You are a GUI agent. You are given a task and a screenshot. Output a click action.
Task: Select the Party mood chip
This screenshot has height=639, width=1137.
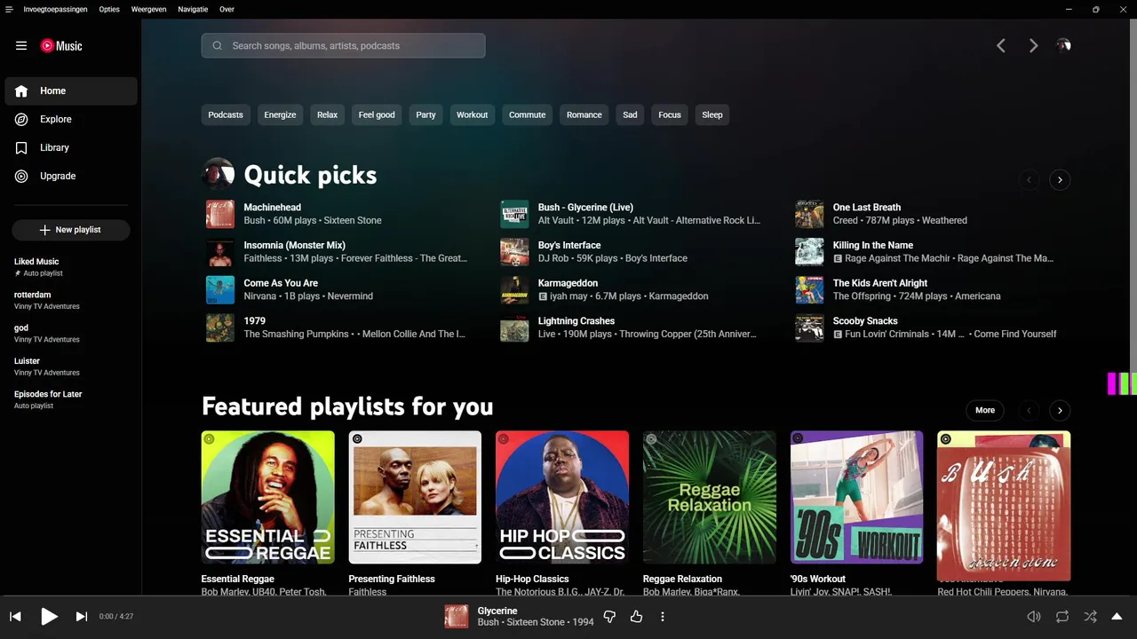425,114
